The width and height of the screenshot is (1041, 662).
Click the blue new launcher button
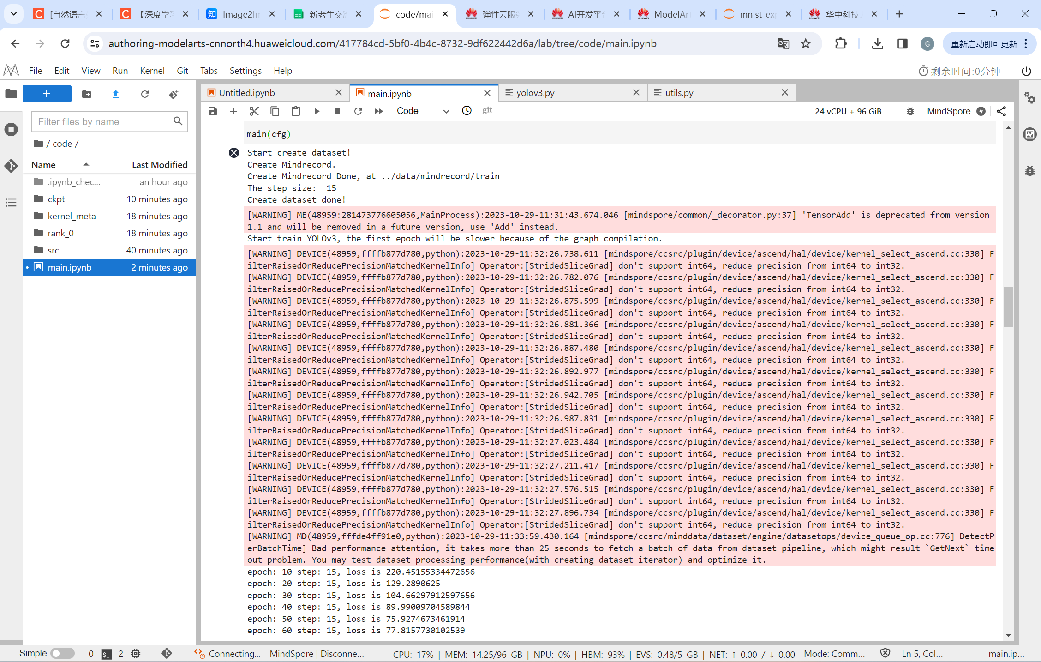47,94
